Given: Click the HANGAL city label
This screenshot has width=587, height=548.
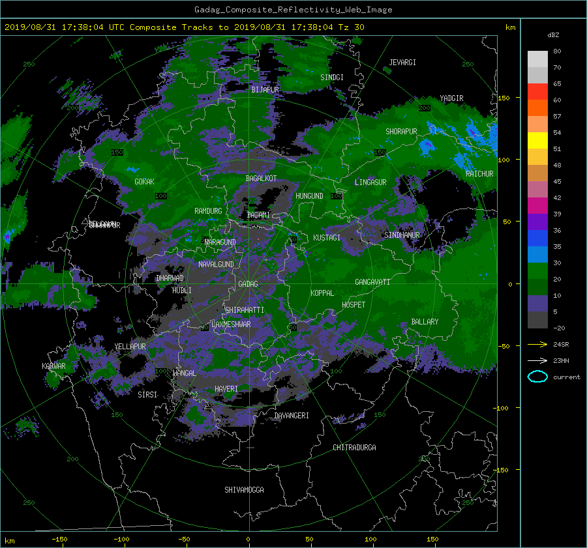Looking at the screenshot, I should pyautogui.click(x=184, y=373).
